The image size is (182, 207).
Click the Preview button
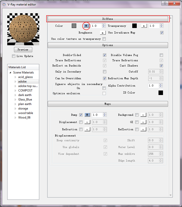(x=23, y=50)
